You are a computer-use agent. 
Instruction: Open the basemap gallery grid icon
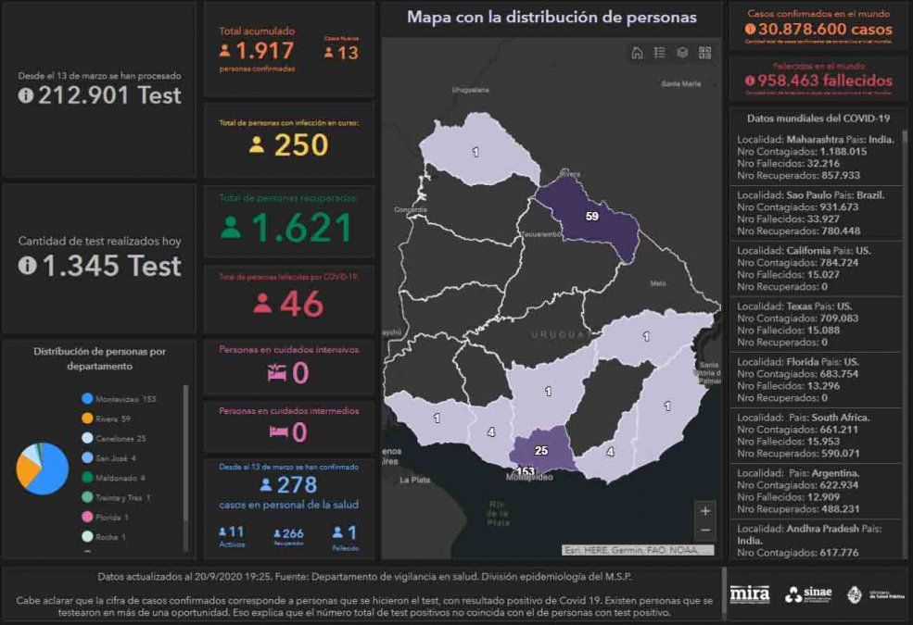click(x=704, y=53)
